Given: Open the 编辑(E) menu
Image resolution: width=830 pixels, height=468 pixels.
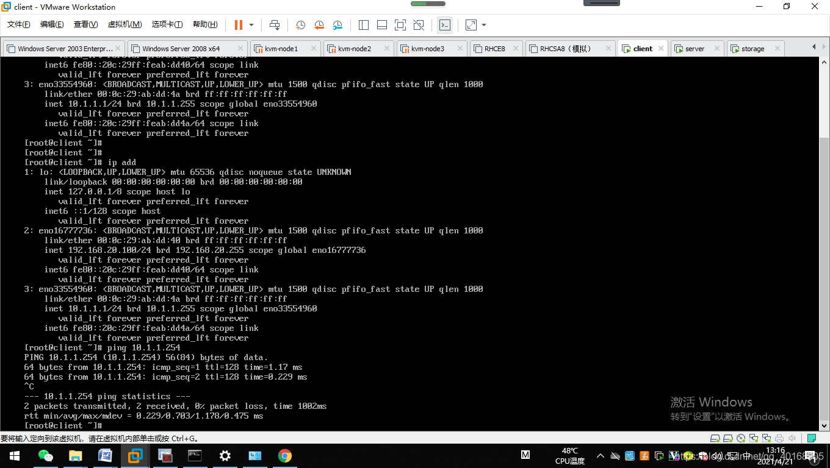Looking at the screenshot, I should coord(52,24).
